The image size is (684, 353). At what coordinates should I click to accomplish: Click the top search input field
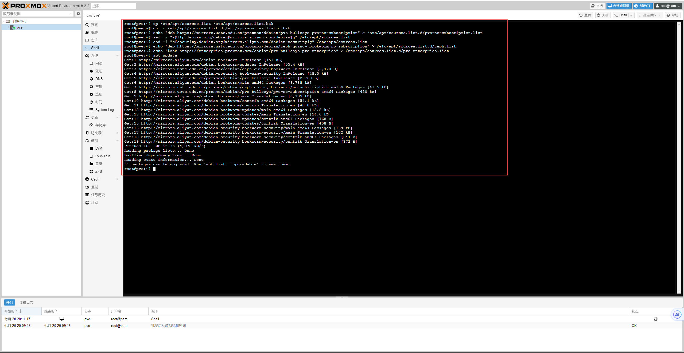coord(113,6)
